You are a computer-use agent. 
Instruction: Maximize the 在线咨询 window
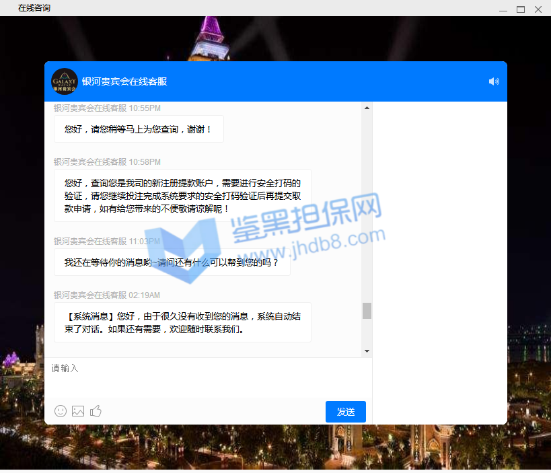tap(521, 9)
